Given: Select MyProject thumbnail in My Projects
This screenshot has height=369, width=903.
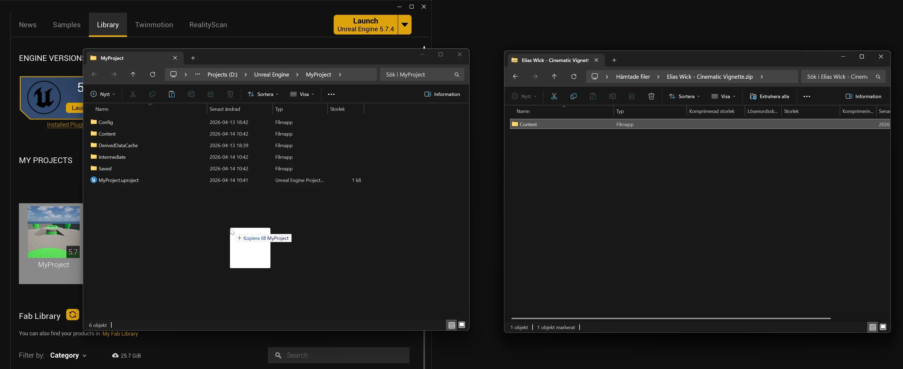Looking at the screenshot, I should coord(53,232).
